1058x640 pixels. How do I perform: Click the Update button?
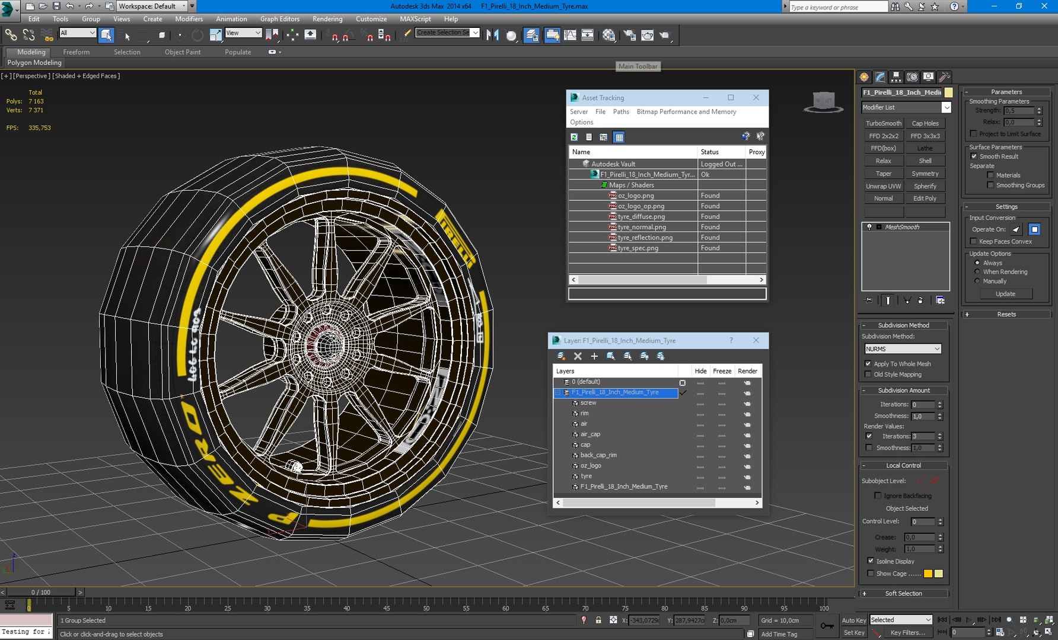tap(1005, 294)
